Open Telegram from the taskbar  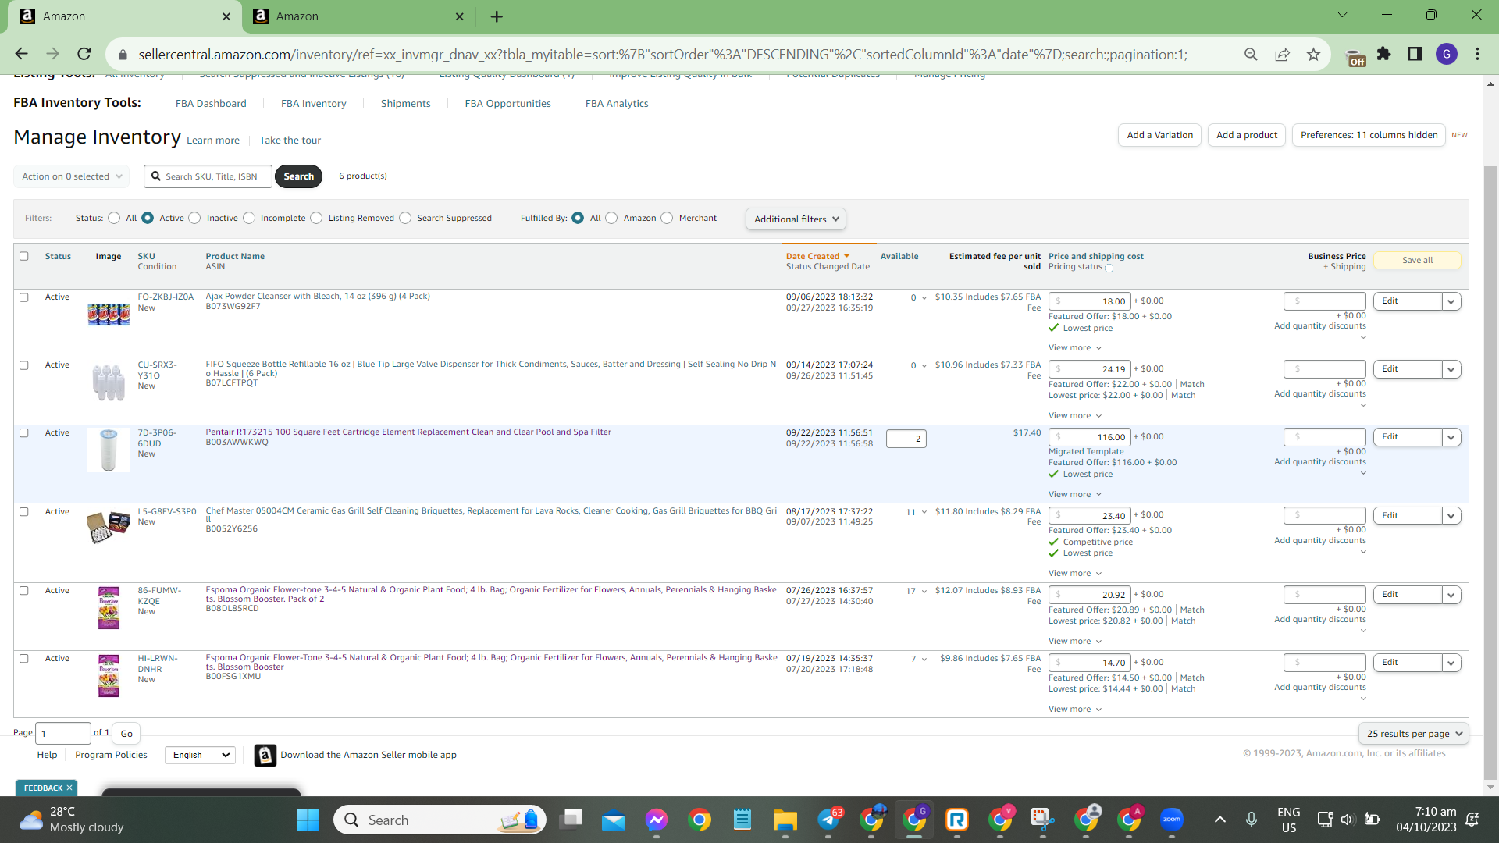tap(830, 820)
